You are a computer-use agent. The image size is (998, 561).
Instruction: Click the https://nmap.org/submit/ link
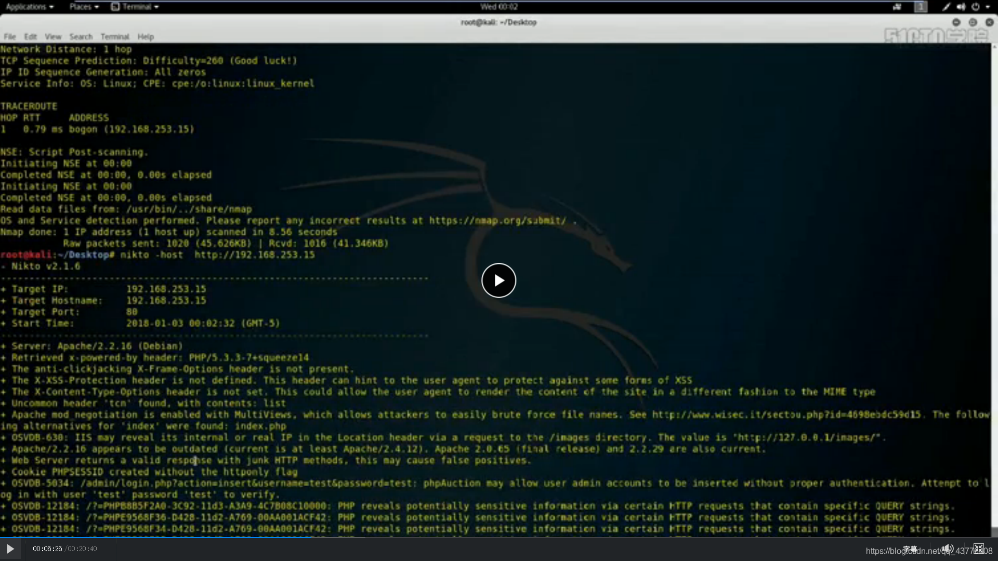click(x=497, y=221)
